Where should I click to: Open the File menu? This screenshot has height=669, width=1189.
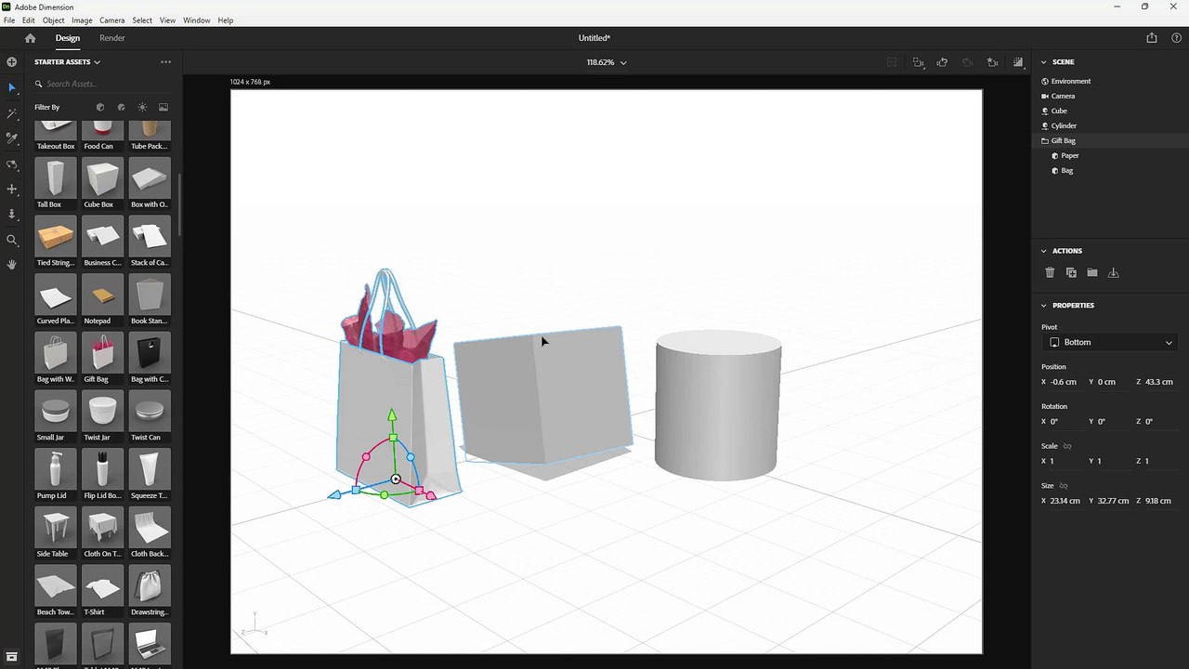[x=9, y=20]
